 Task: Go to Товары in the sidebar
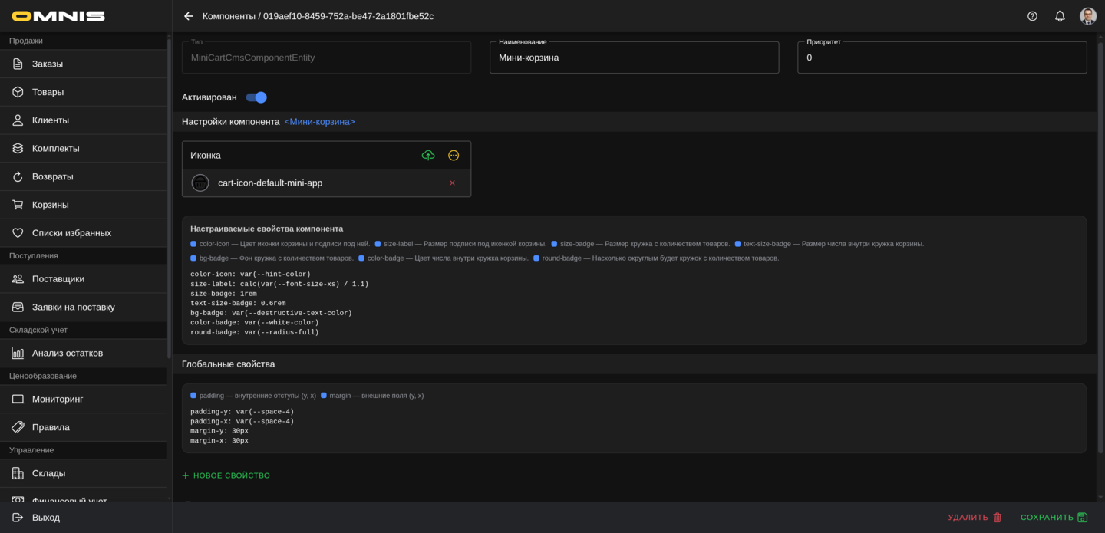(x=48, y=92)
